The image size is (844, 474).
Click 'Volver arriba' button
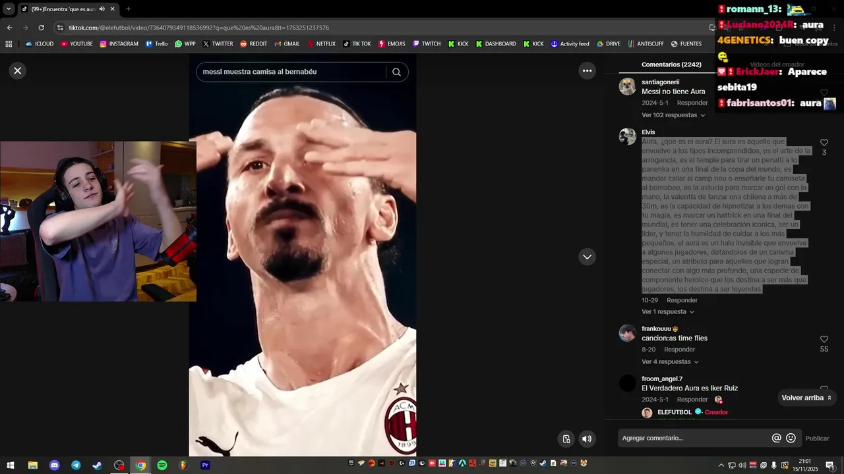(806, 398)
